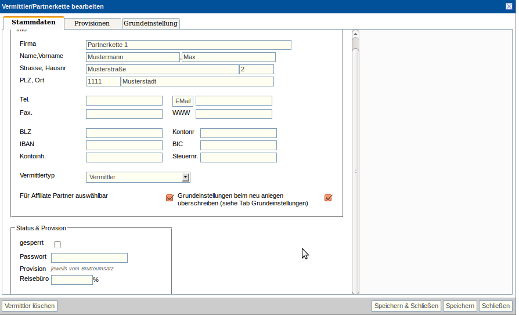Toggle the Grundeinstellungen überschreiben checkbox
This screenshot has width=519, height=315.
click(328, 198)
